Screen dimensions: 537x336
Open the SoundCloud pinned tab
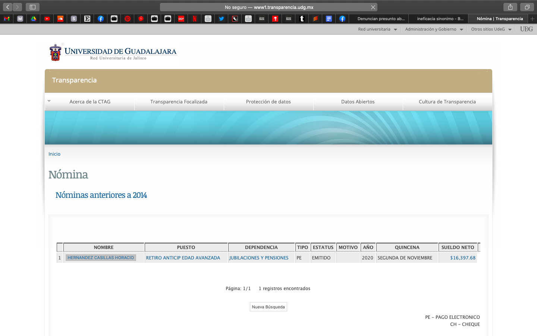tap(60, 19)
